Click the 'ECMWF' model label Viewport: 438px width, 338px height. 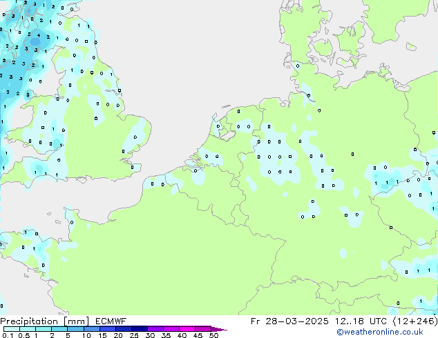[x=111, y=321]
